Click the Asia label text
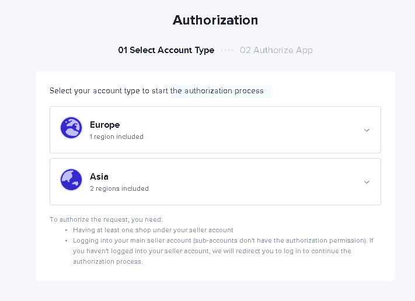 click(99, 176)
